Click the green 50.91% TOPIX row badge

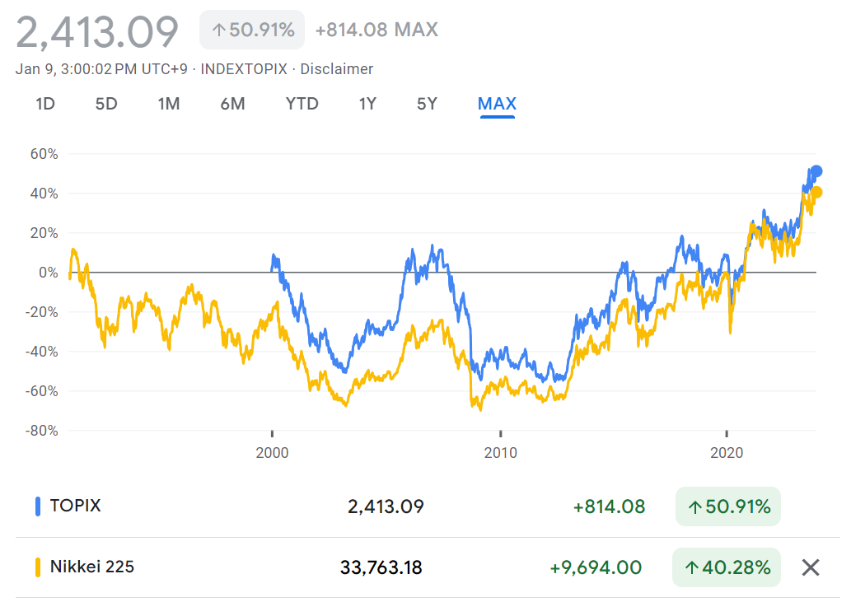[x=727, y=506]
